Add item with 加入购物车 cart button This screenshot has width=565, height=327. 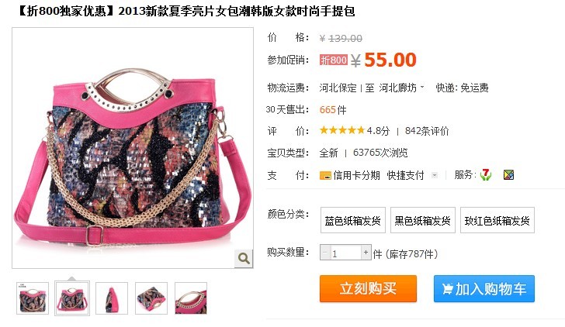click(484, 288)
